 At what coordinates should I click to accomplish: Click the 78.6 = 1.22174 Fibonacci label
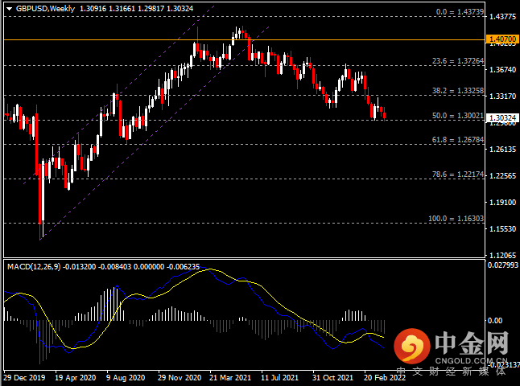point(460,175)
